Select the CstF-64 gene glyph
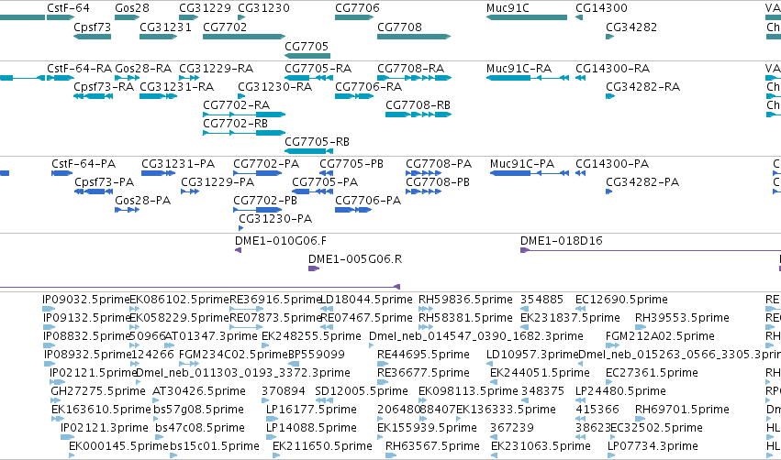This screenshot has width=781, height=460. (x=61, y=17)
